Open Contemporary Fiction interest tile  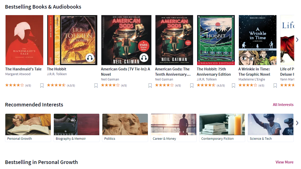point(222,128)
